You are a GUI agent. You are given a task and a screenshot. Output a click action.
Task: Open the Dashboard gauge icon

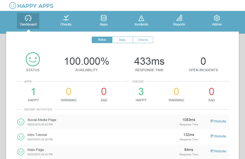coord(28,18)
